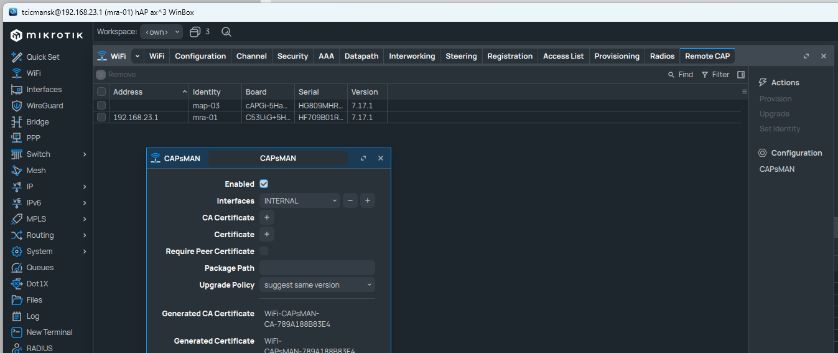Sort by the Address column header
The width and height of the screenshot is (838, 353).
[149, 92]
